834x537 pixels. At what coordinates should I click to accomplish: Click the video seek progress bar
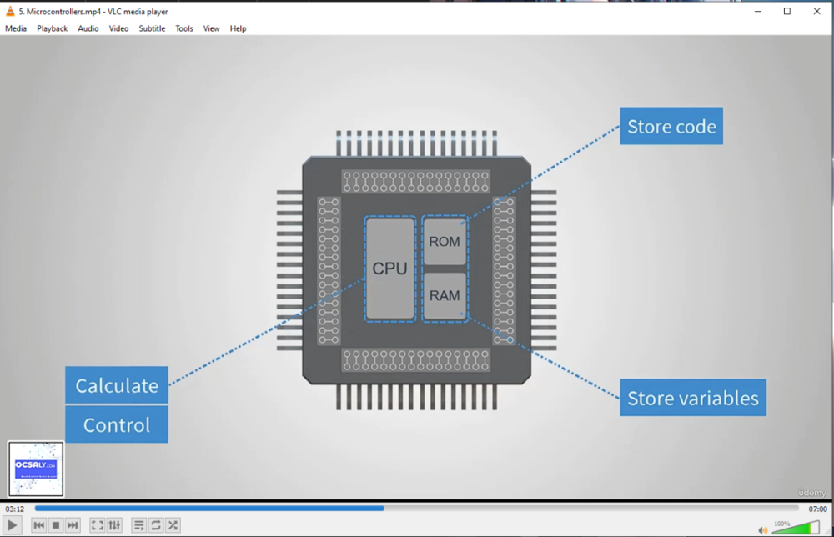click(417, 508)
